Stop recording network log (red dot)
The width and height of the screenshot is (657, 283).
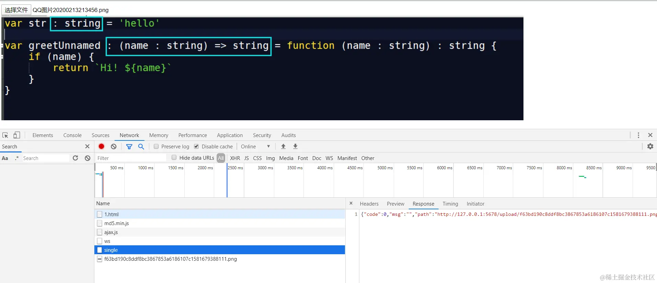coord(101,146)
